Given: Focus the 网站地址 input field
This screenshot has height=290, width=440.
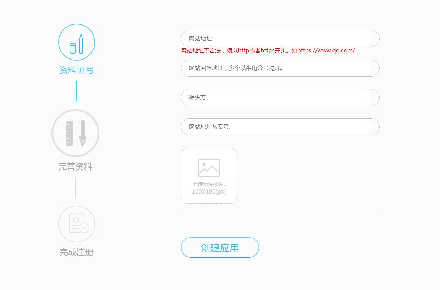Looking at the screenshot, I should [280, 38].
